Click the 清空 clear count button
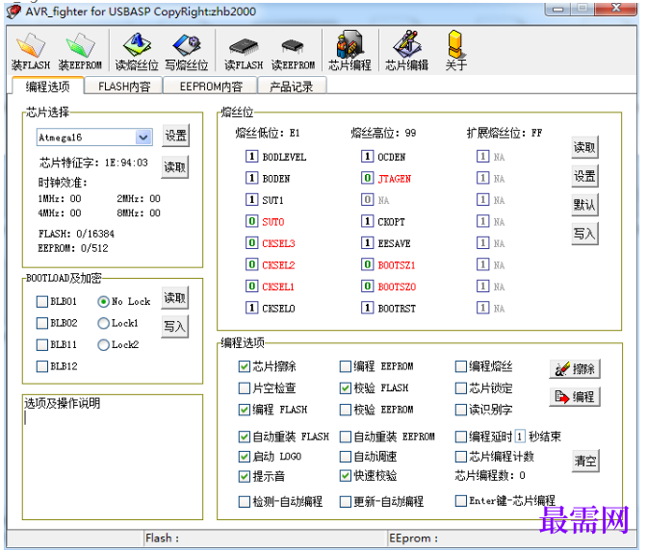 (585, 461)
